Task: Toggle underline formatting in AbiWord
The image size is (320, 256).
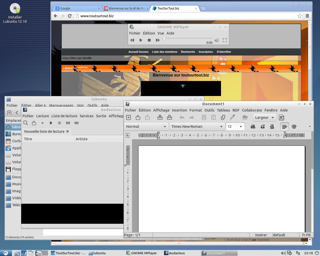Action: (272, 126)
